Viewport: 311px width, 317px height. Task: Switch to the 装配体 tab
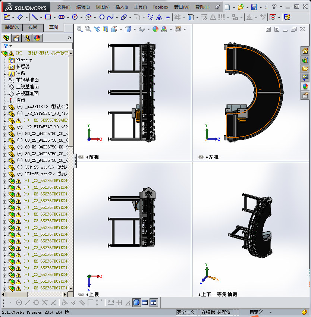pyautogui.click(x=12, y=27)
